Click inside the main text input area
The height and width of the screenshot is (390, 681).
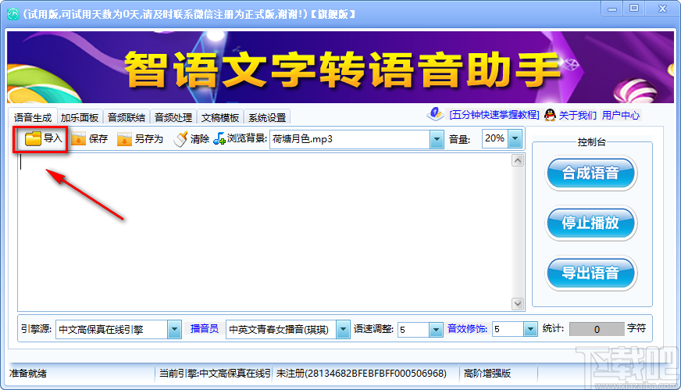coord(265,232)
